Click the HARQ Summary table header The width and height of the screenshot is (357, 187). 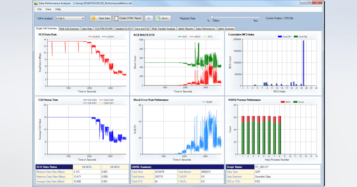pyautogui.click(x=177, y=167)
